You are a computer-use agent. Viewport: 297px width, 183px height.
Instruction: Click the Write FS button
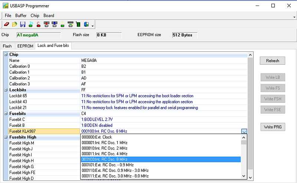tap(272, 88)
